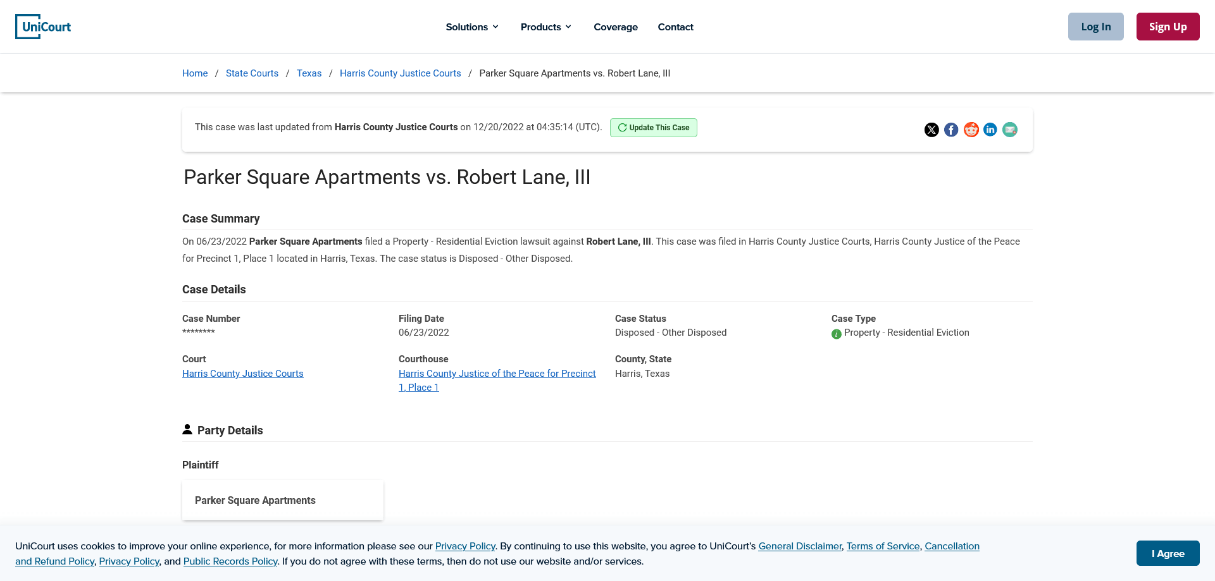This screenshot has height=581, width=1215.
Task: Open first Privacy Policy link in cookie banner
Action: 465,546
